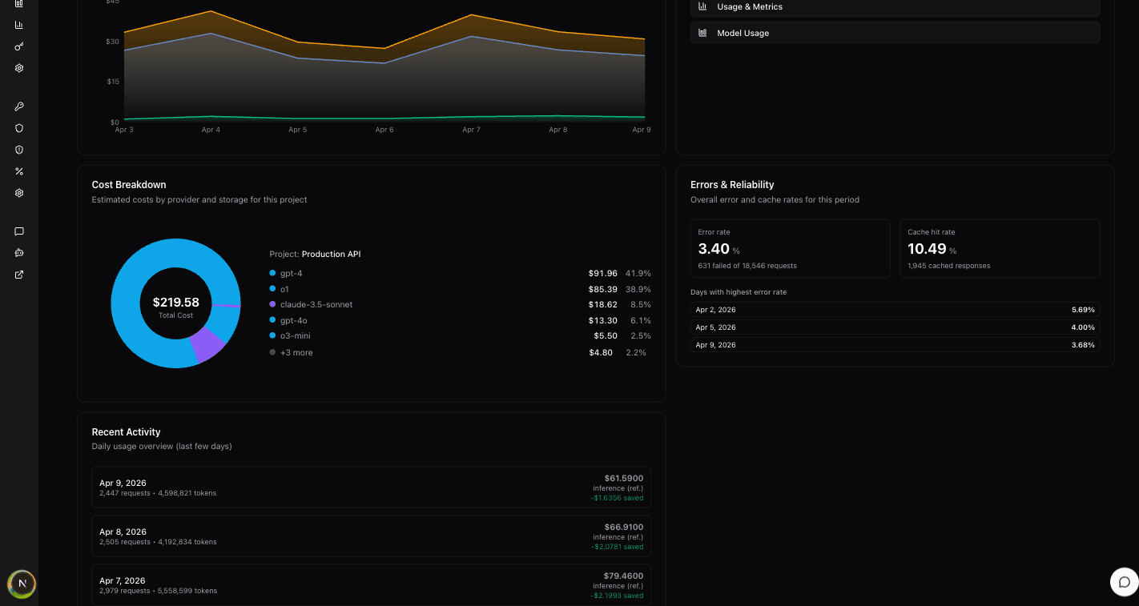Select the shield alert icon in the sidebar

pyautogui.click(x=19, y=150)
